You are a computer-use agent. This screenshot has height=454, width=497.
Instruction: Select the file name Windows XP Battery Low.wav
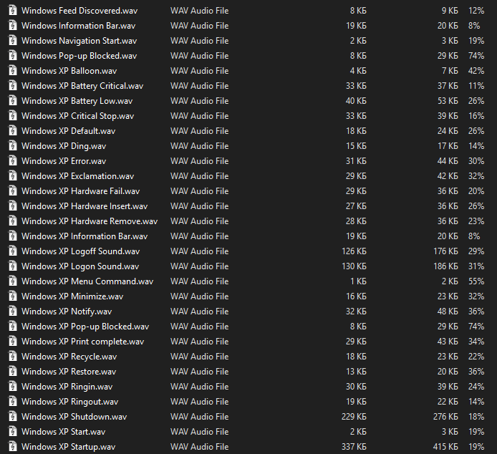(x=77, y=101)
